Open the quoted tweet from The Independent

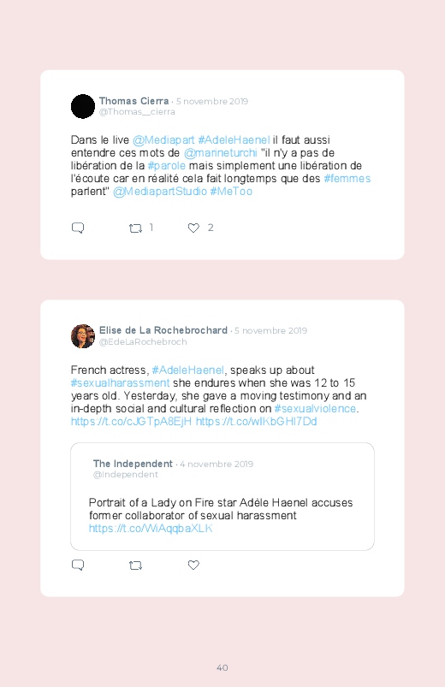(222, 496)
